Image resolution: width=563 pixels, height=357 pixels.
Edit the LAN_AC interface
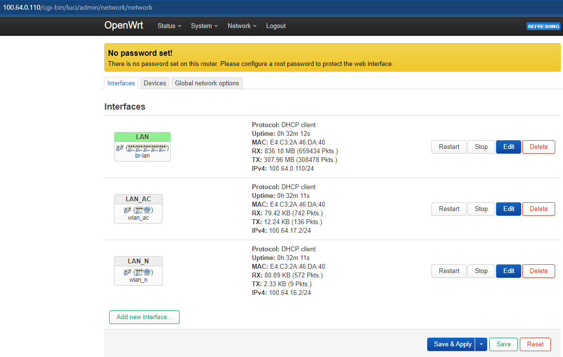(508, 209)
